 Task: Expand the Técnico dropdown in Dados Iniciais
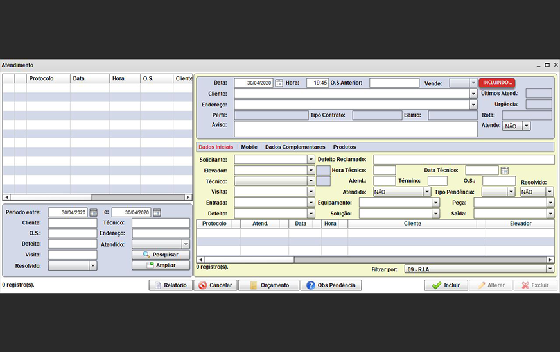point(311,181)
